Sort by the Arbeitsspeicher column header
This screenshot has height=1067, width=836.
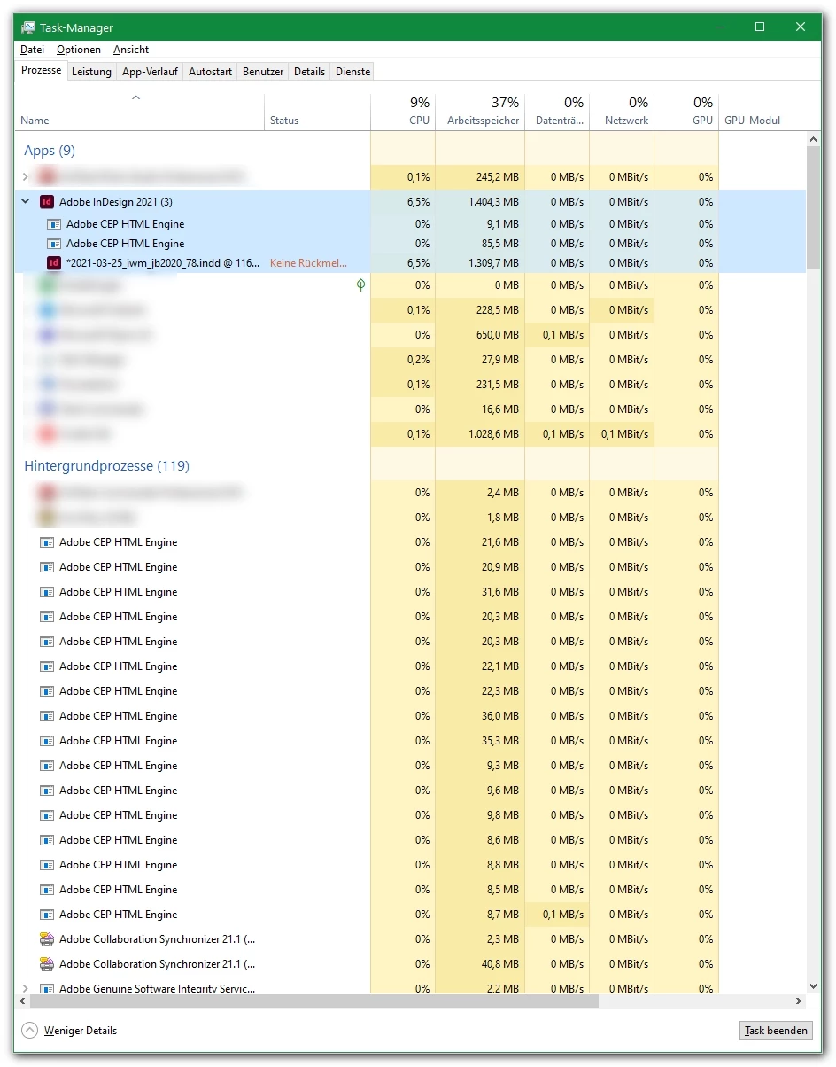[480, 111]
